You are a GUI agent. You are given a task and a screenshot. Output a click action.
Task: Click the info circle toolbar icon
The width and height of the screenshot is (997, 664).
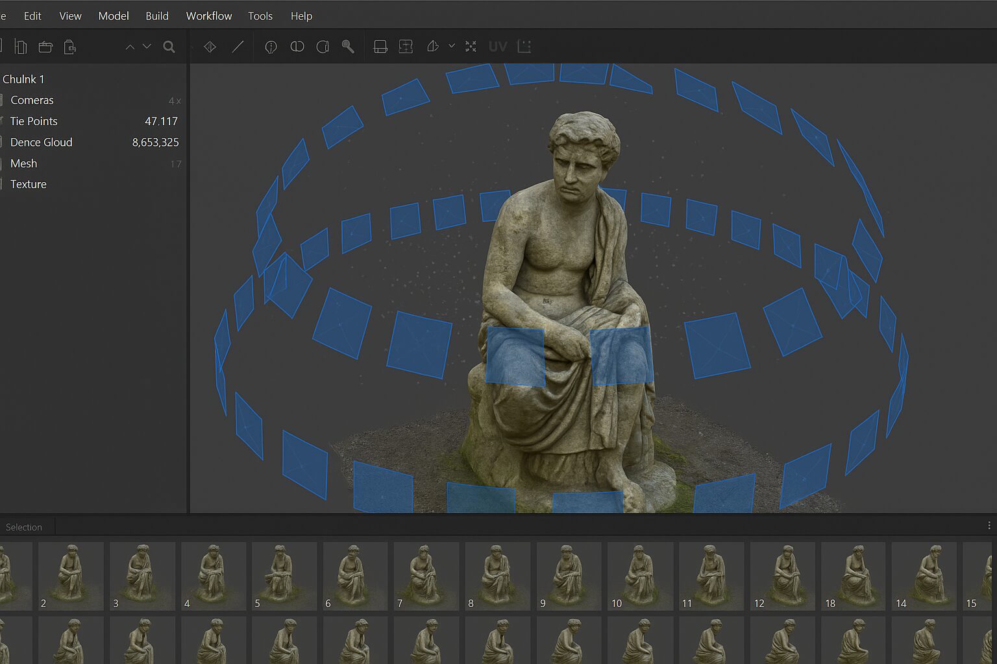271,47
